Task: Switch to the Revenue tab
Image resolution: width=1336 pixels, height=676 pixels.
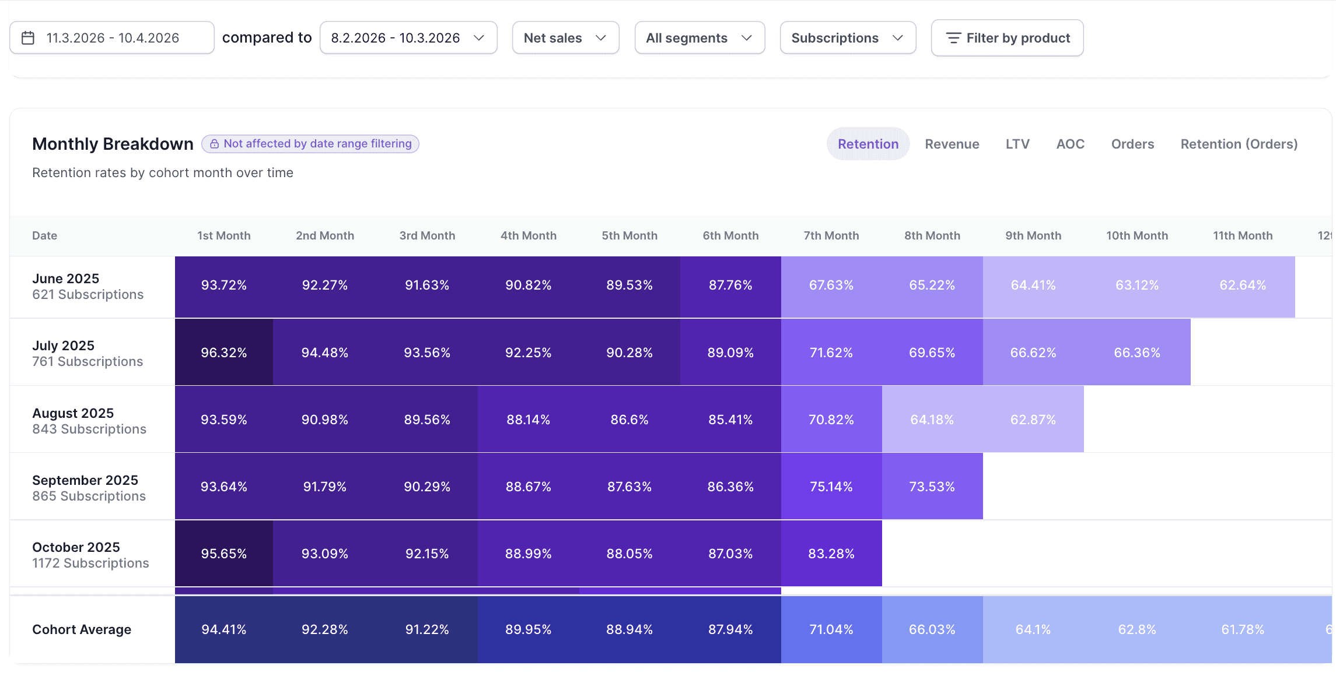Action: pyautogui.click(x=952, y=144)
